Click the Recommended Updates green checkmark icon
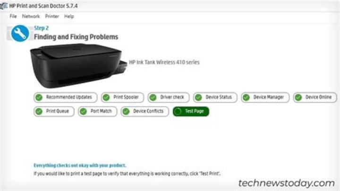The image size is (340, 191). [39, 97]
